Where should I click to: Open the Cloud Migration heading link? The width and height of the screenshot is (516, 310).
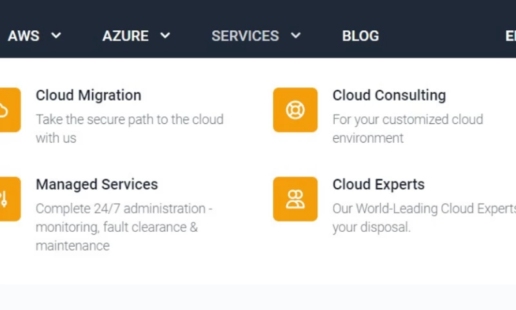[88, 95]
